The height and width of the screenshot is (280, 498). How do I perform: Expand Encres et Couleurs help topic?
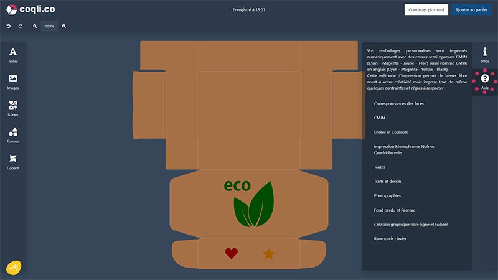(417, 132)
